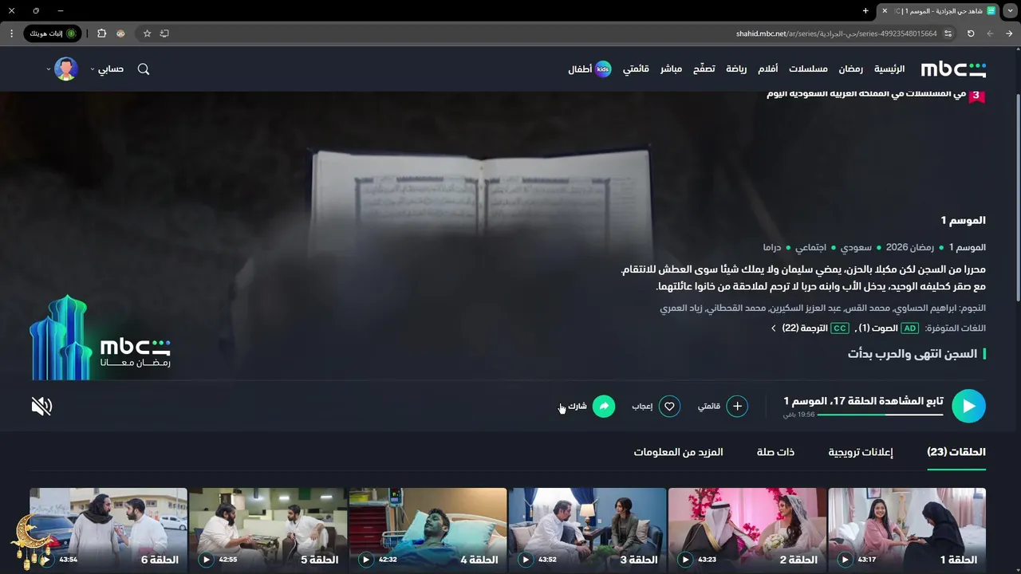The width and height of the screenshot is (1021, 574).
Task: Switch to المزيد من المعلومات tab
Action: (679, 452)
